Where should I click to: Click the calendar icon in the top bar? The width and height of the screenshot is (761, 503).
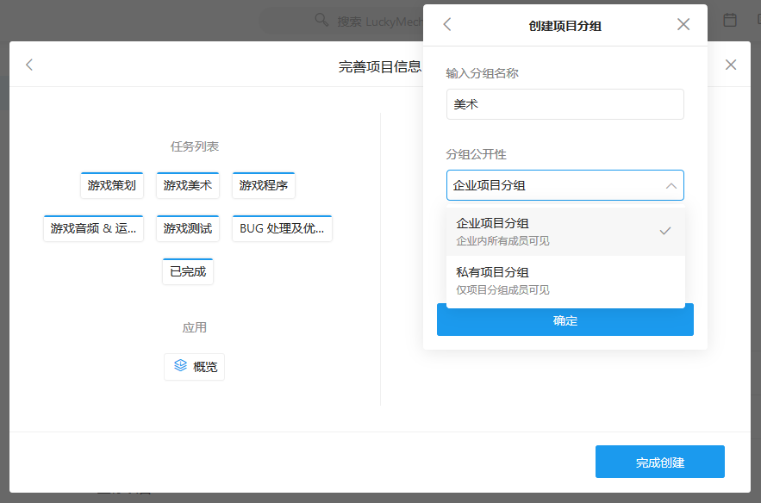point(729,19)
